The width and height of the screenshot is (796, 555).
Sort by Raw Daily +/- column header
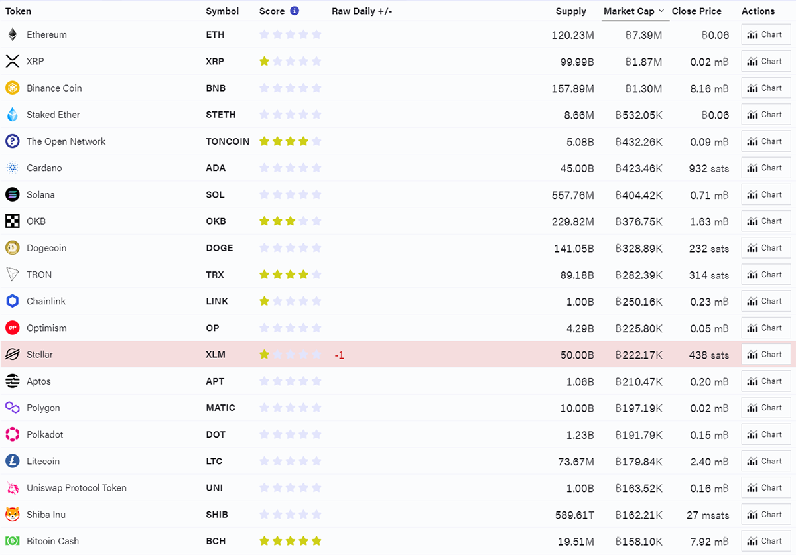tap(362, 11)
